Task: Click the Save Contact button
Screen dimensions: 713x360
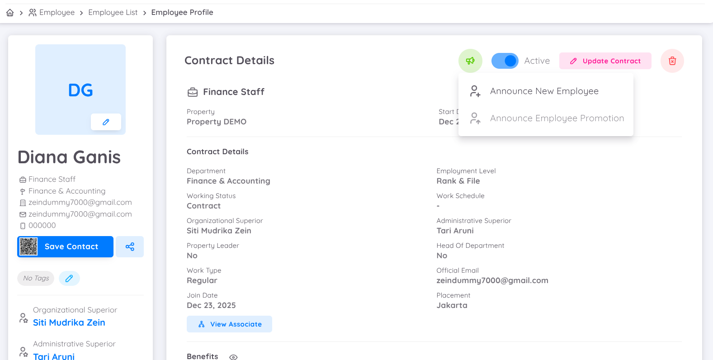Action: coord(71,246)
